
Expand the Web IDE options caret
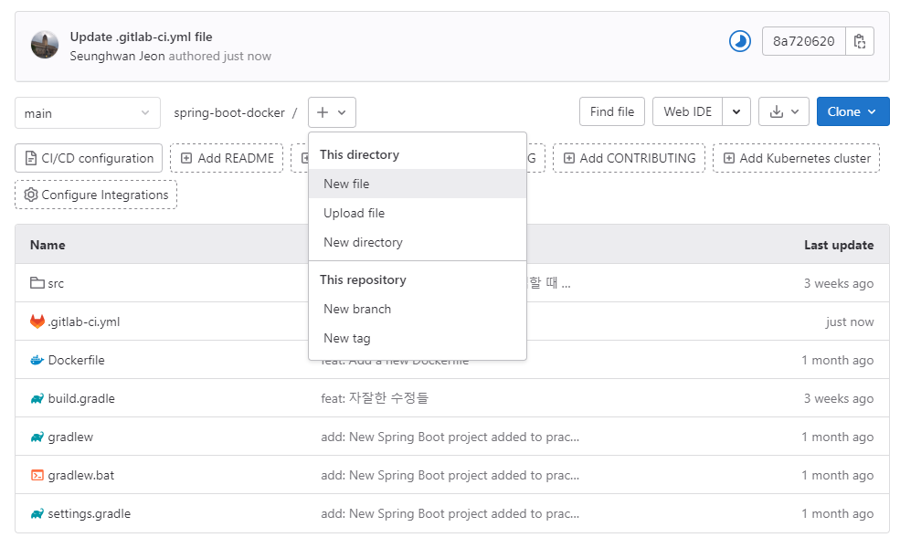click(x=736, y=111)
